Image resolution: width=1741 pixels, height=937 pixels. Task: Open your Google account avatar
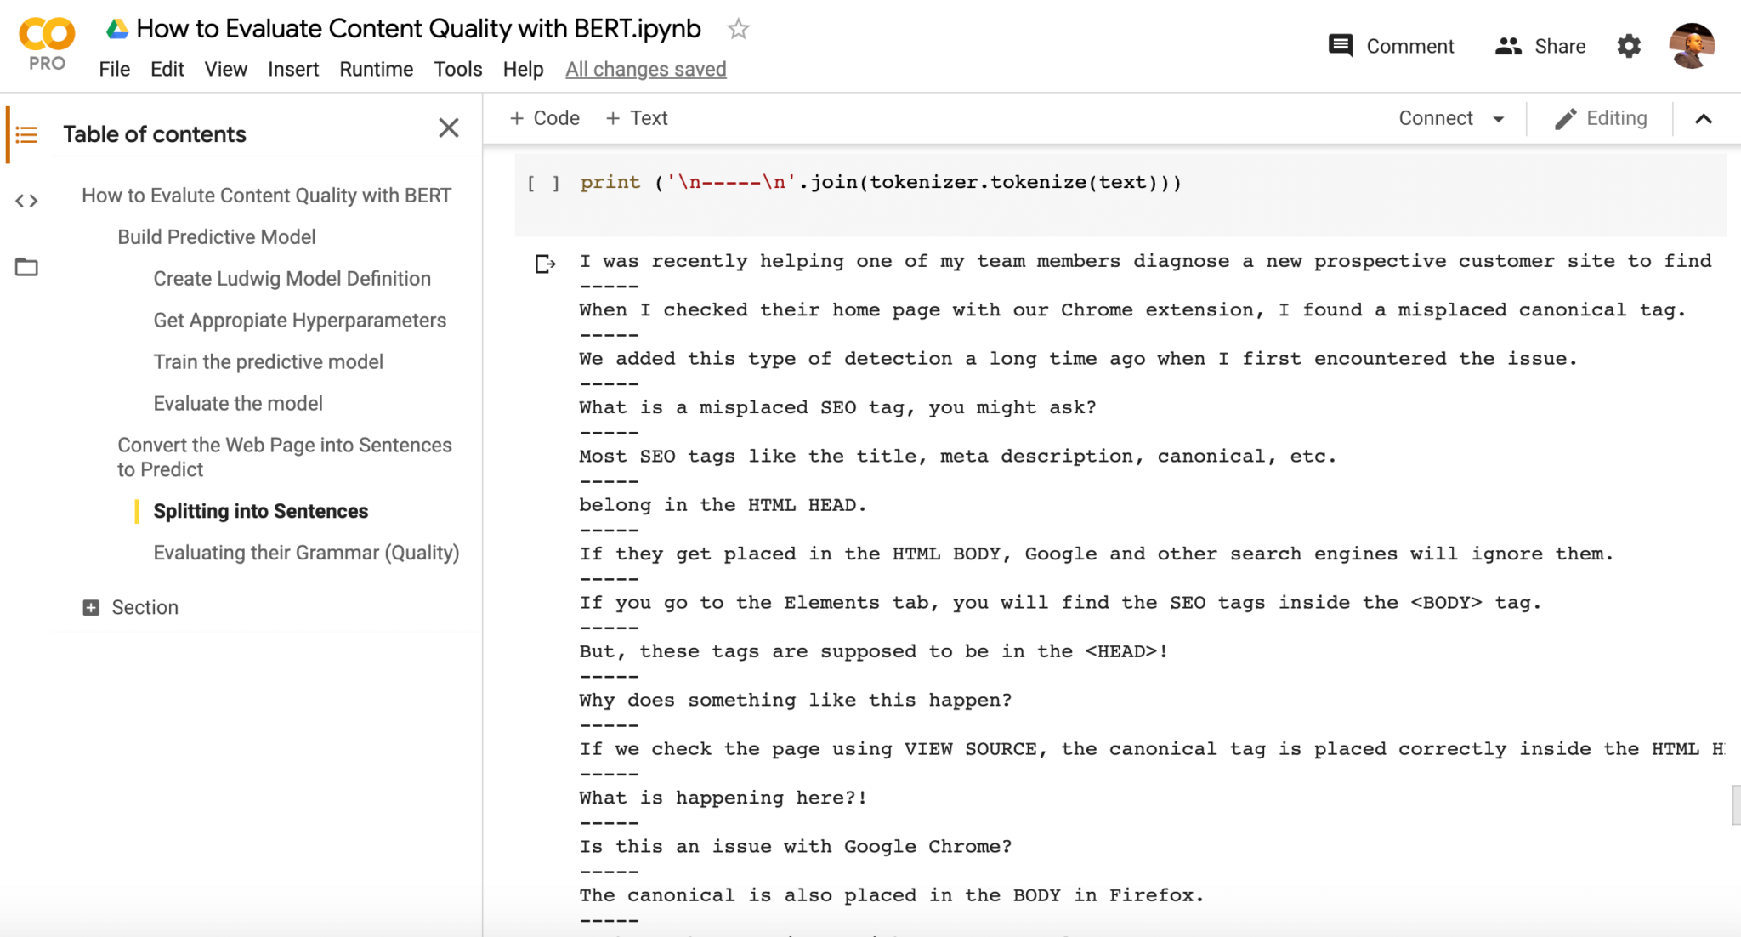(1692, 45)
